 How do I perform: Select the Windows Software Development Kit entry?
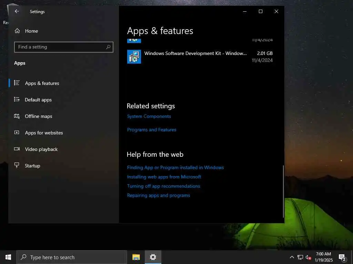200,57
